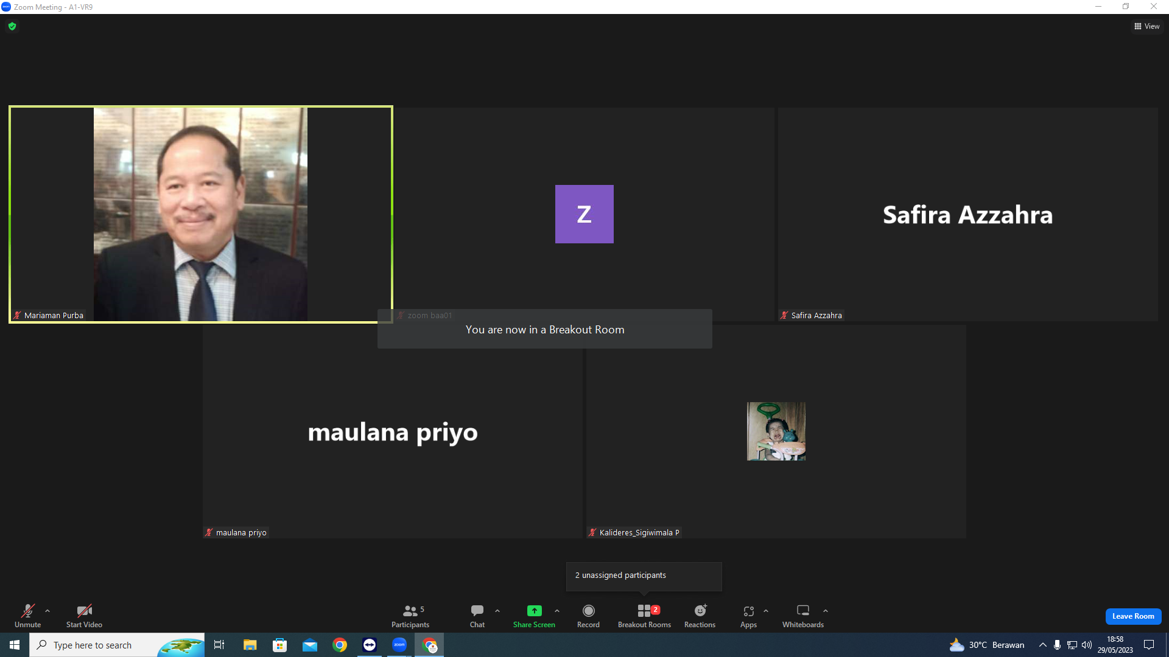Click the '2 unassigned participants' tooltip

(x=644, y=575)
